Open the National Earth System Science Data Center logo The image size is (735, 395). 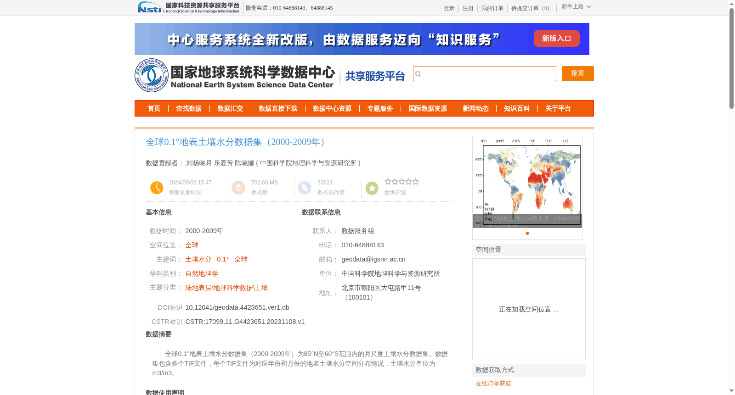click(x=235, y=75)
